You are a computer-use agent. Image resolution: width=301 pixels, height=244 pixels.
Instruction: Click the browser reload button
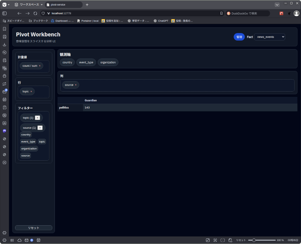[x=35, y=13]
